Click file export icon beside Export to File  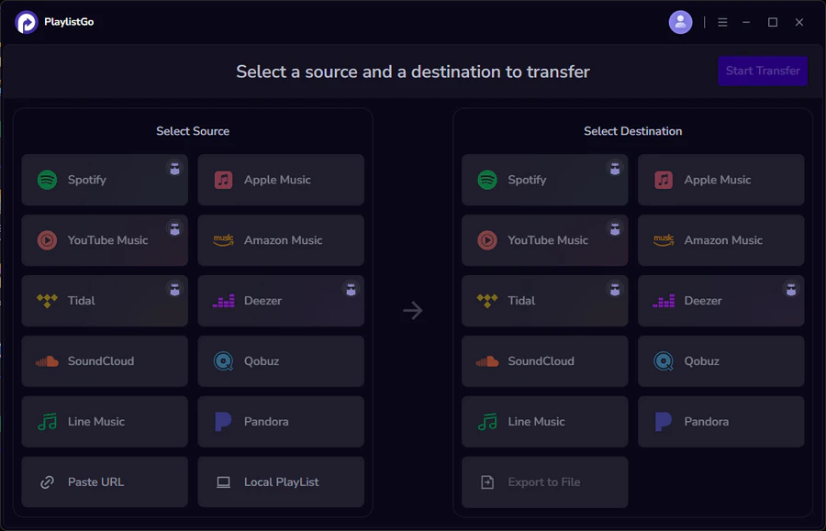click(487, 482)
